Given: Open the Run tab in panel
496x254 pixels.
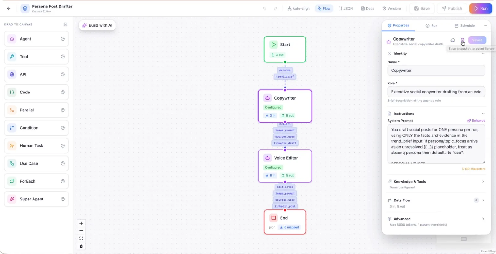Looking at the screenshot, I should 432,26.
